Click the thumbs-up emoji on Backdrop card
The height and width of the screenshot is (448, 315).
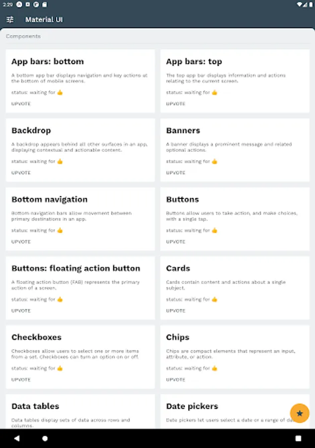[x=60, y=161]
